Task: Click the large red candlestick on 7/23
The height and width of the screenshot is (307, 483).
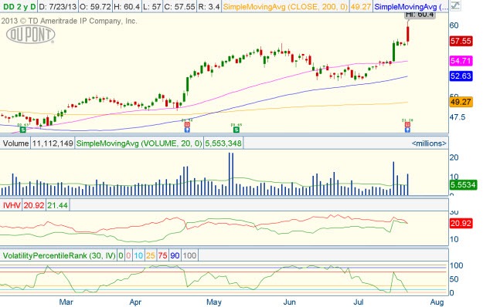Action: [408, 33]
